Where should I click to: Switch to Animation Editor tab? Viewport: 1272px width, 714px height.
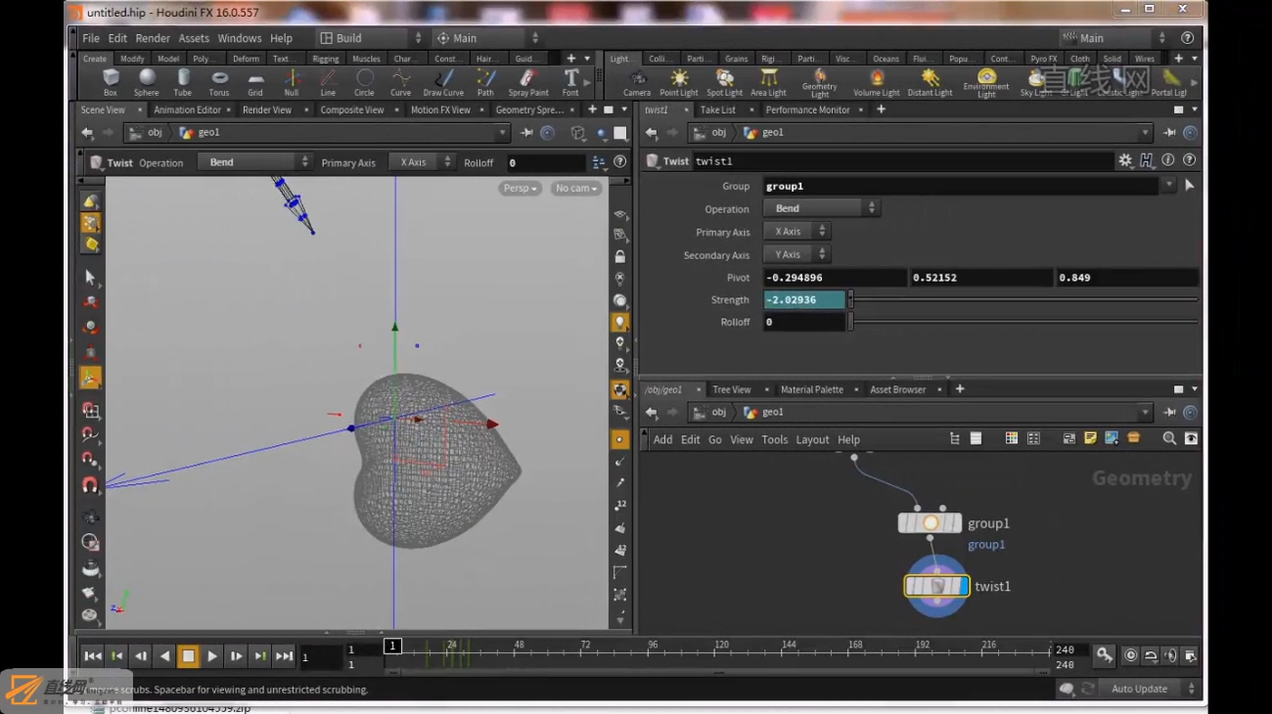(187, 110)
